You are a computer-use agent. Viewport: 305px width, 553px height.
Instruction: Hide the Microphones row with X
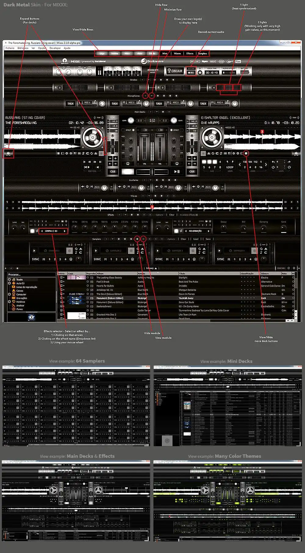tap(145, 96)
